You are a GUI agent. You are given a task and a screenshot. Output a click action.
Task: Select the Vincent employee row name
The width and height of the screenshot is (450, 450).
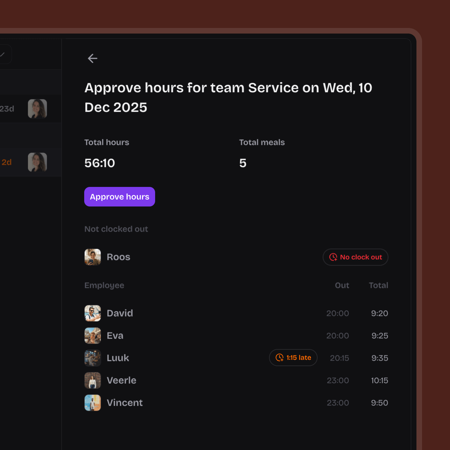[x=125, y=403]
